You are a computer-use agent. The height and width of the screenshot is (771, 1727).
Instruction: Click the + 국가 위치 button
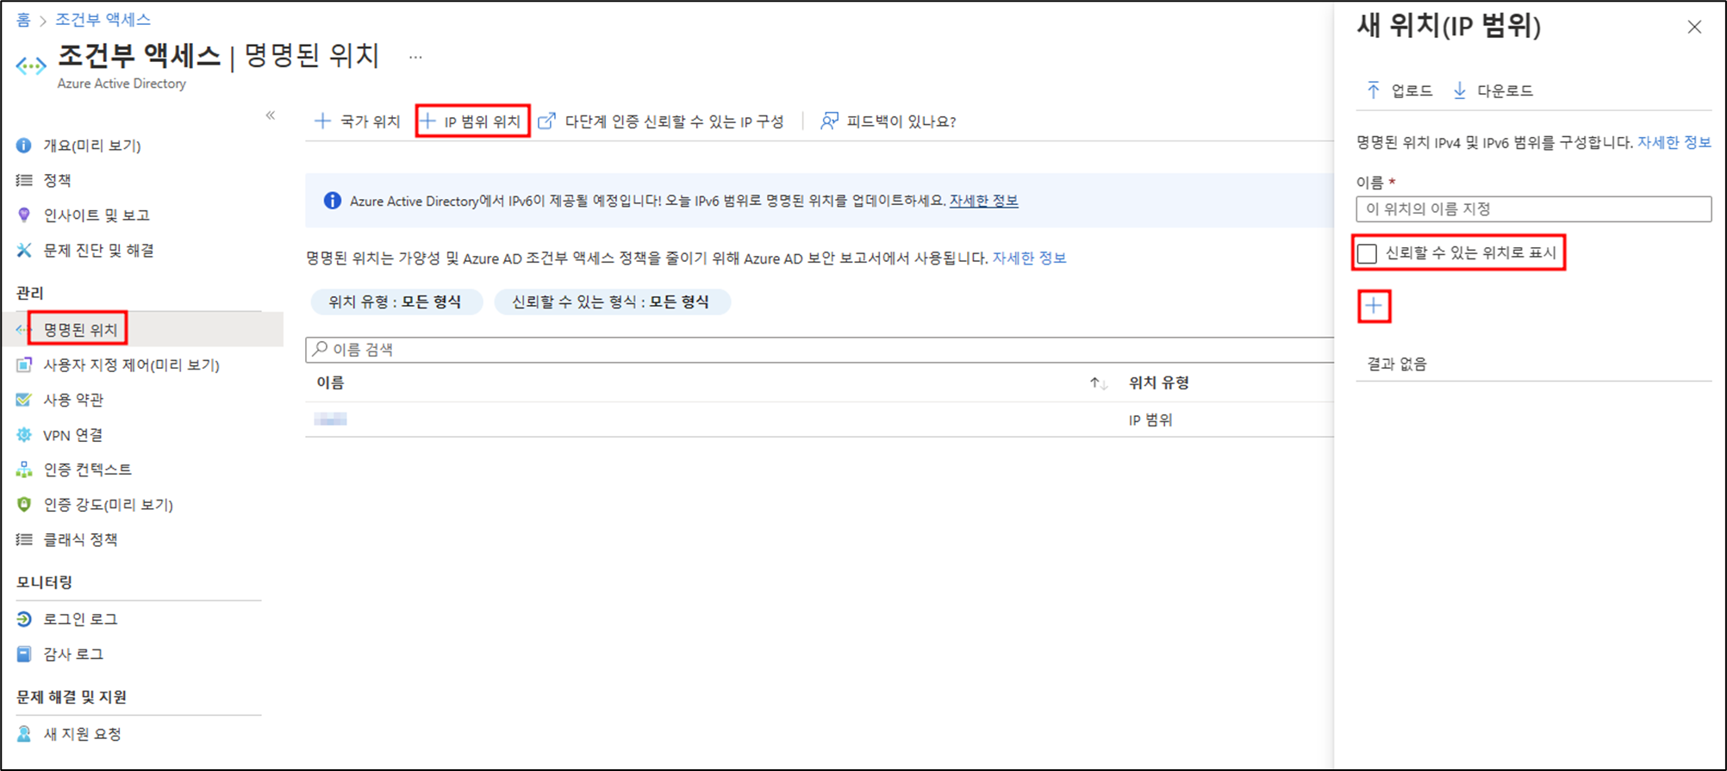[x=358, y=121]
